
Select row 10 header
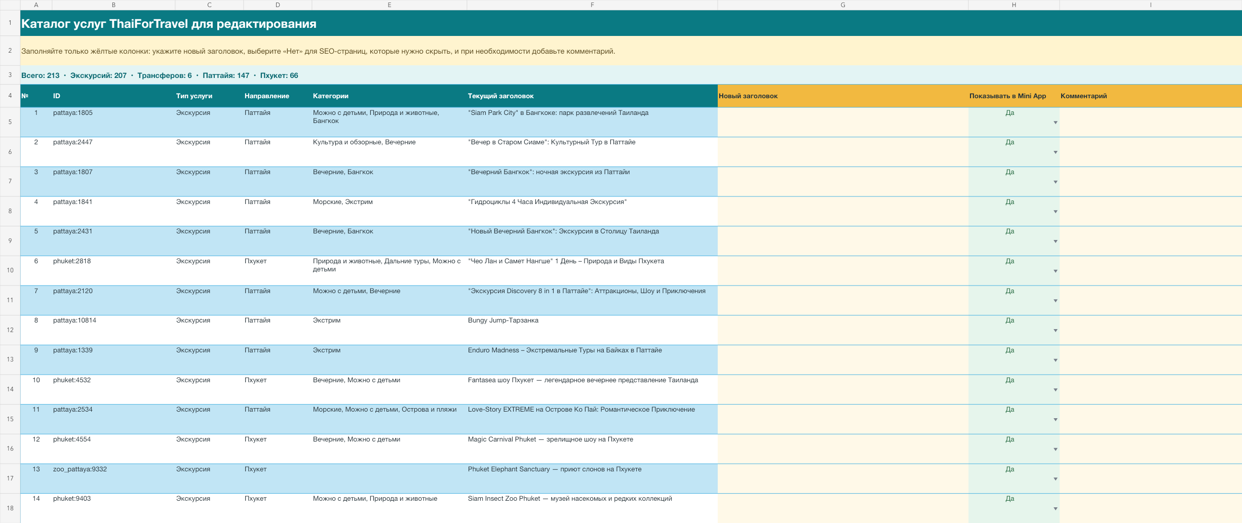click(10, 270)
